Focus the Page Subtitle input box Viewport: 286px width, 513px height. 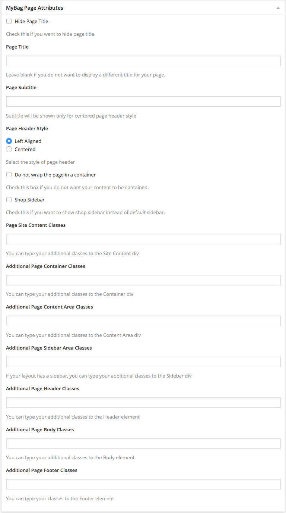(143, 101)
